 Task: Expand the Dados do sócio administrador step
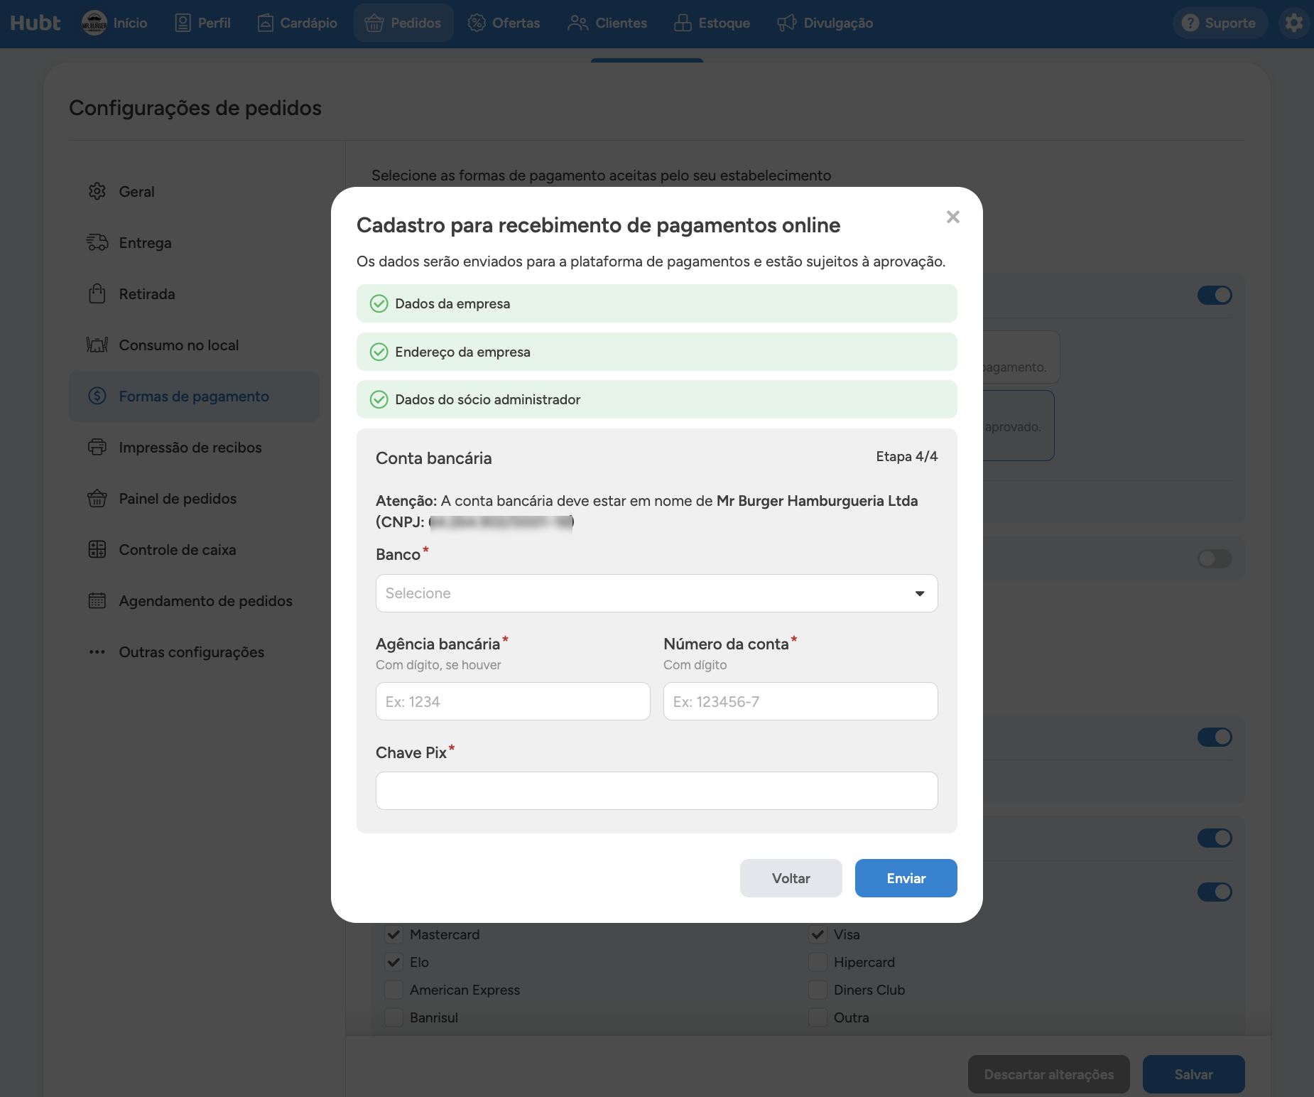(x=656, y=399)
